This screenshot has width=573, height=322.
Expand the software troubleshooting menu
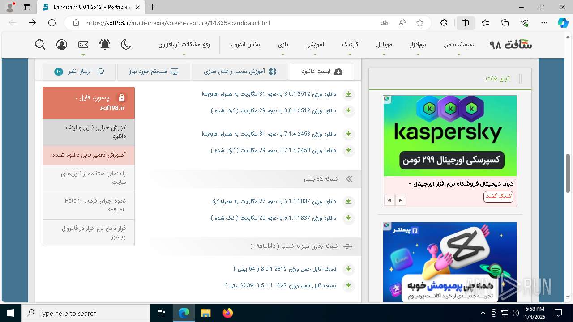click(184, 45)
